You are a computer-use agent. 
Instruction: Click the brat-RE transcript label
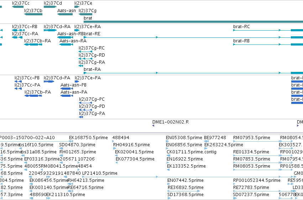click(x=92, y=33)
